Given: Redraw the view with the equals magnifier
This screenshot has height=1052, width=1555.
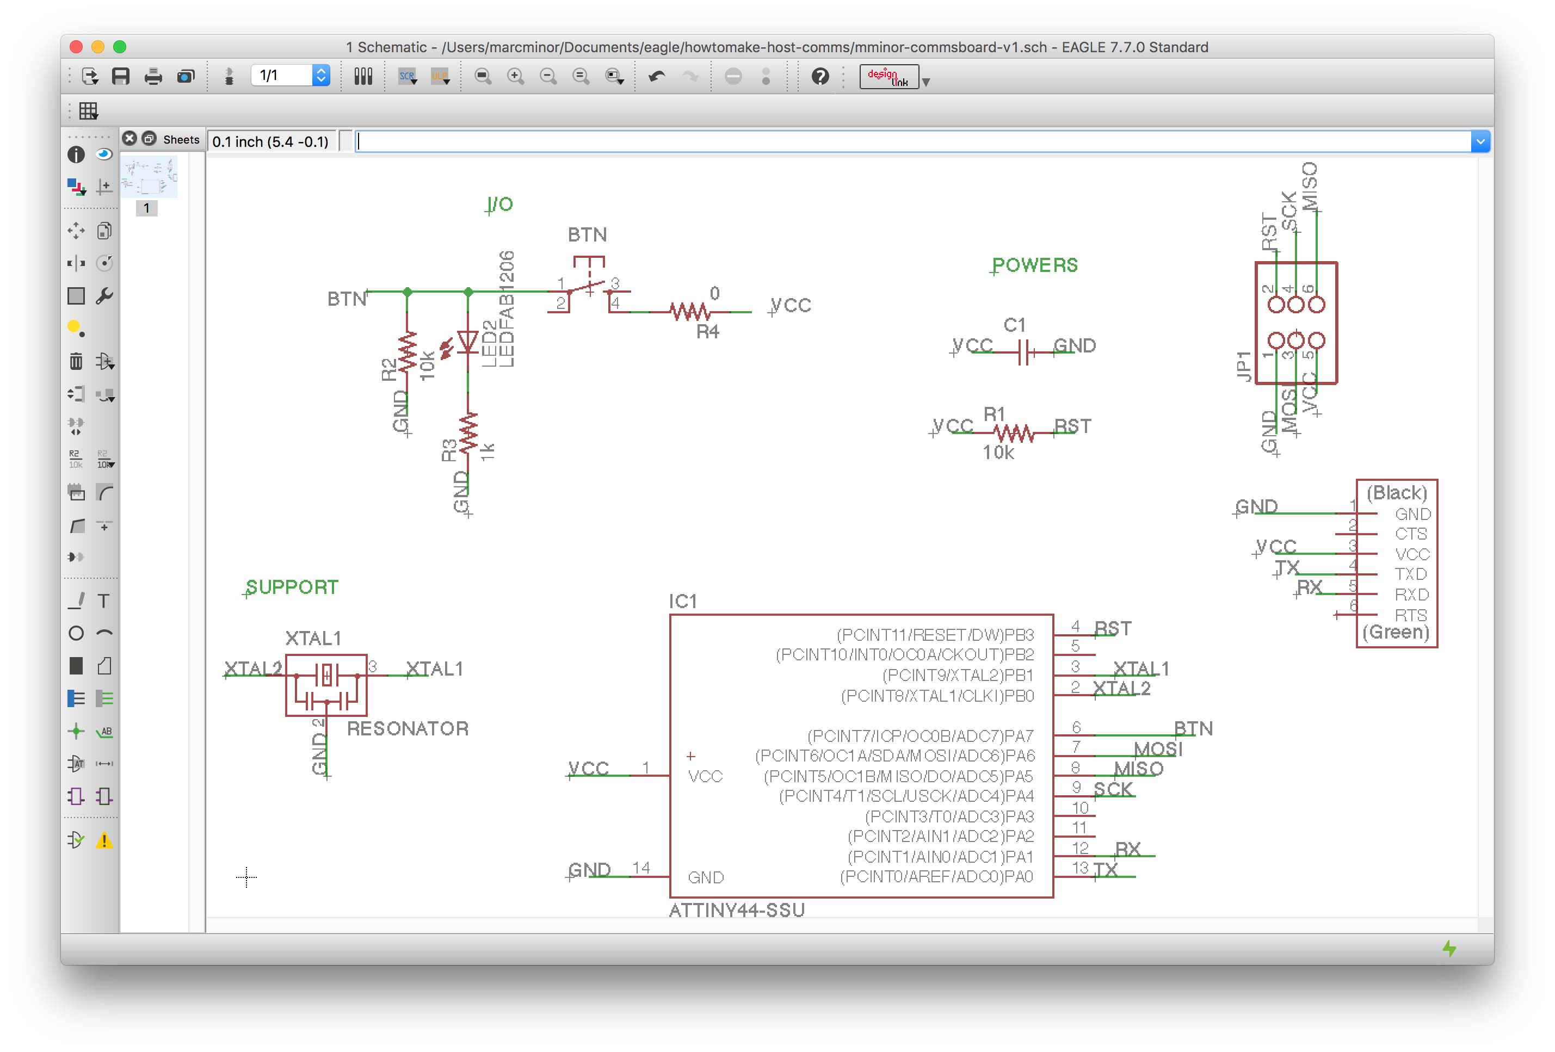Looking at the screenshot, I should 581,76.
